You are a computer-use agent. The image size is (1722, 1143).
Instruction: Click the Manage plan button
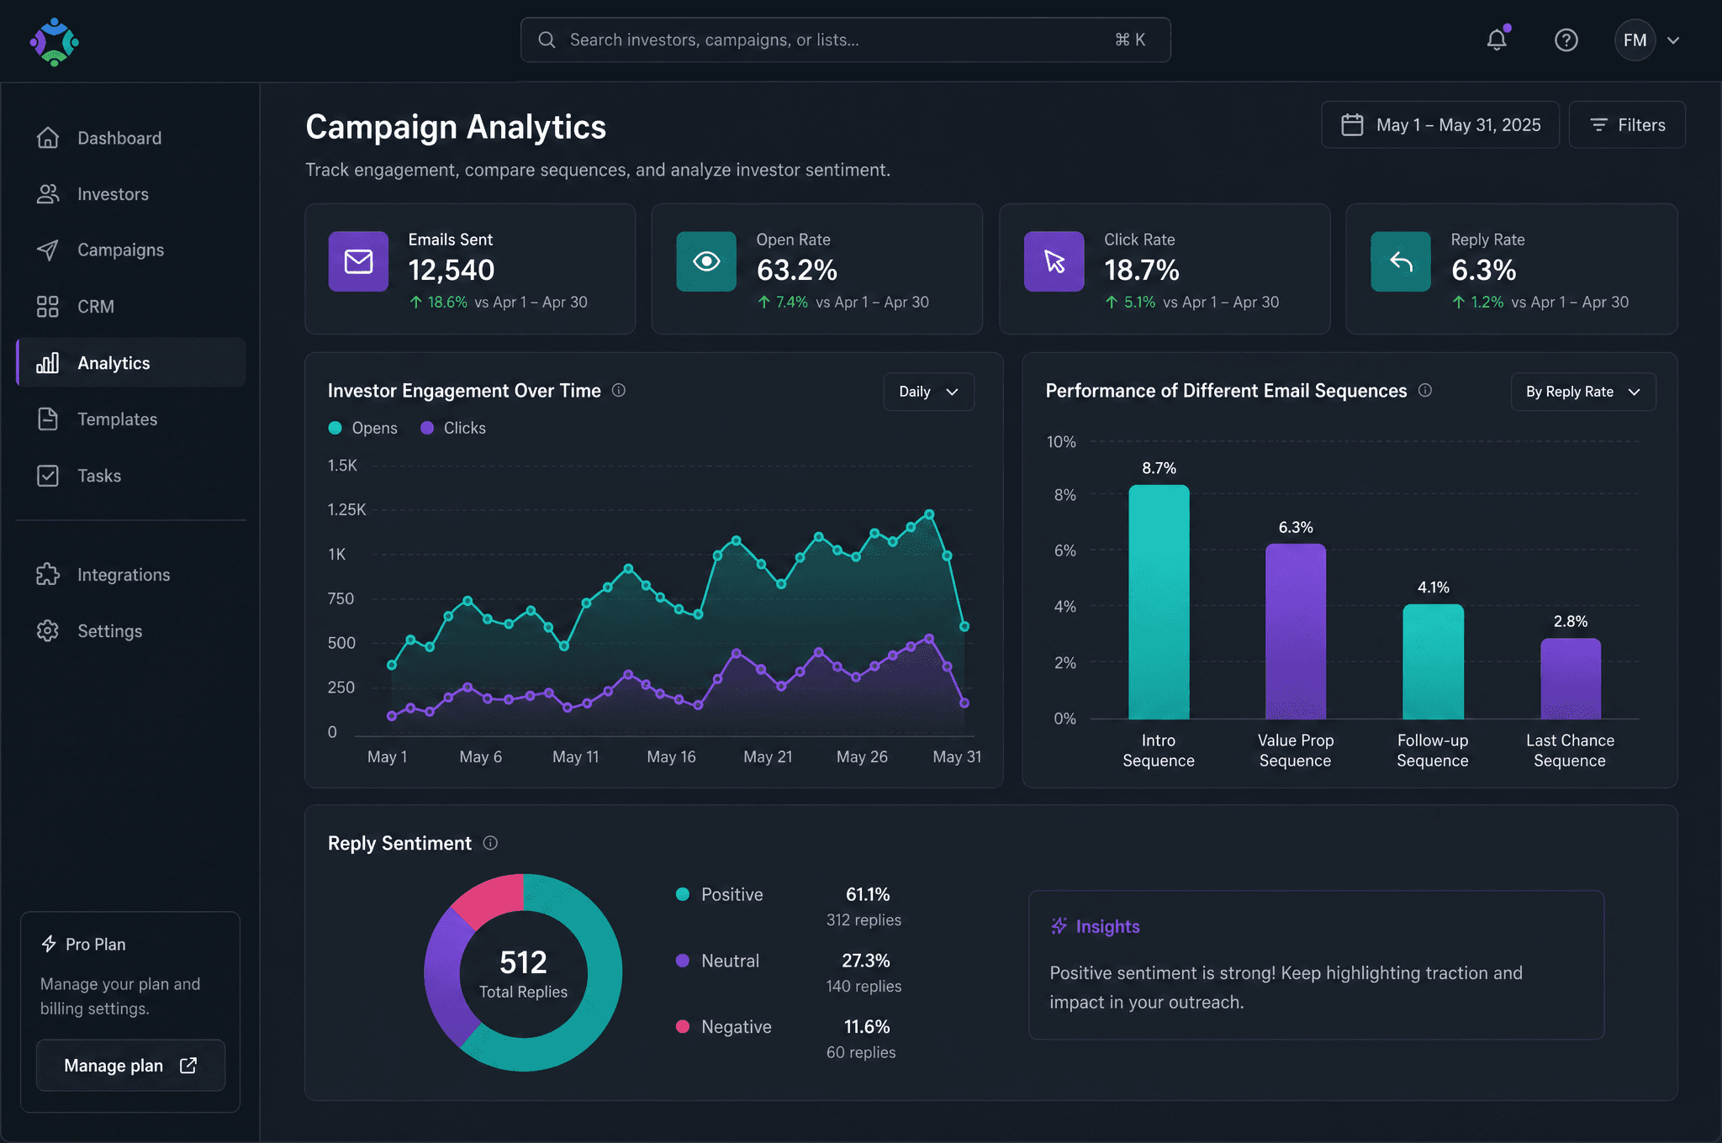pyautogui.click(x=130, y=1066)
